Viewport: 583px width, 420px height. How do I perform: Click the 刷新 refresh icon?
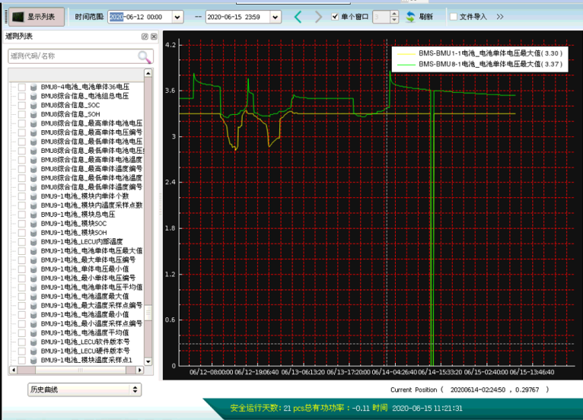coord(410,17)
